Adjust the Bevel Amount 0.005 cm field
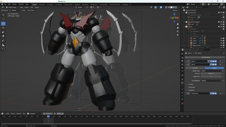The height and width of the screenshot is (127, 226). [x=211, y=74]
